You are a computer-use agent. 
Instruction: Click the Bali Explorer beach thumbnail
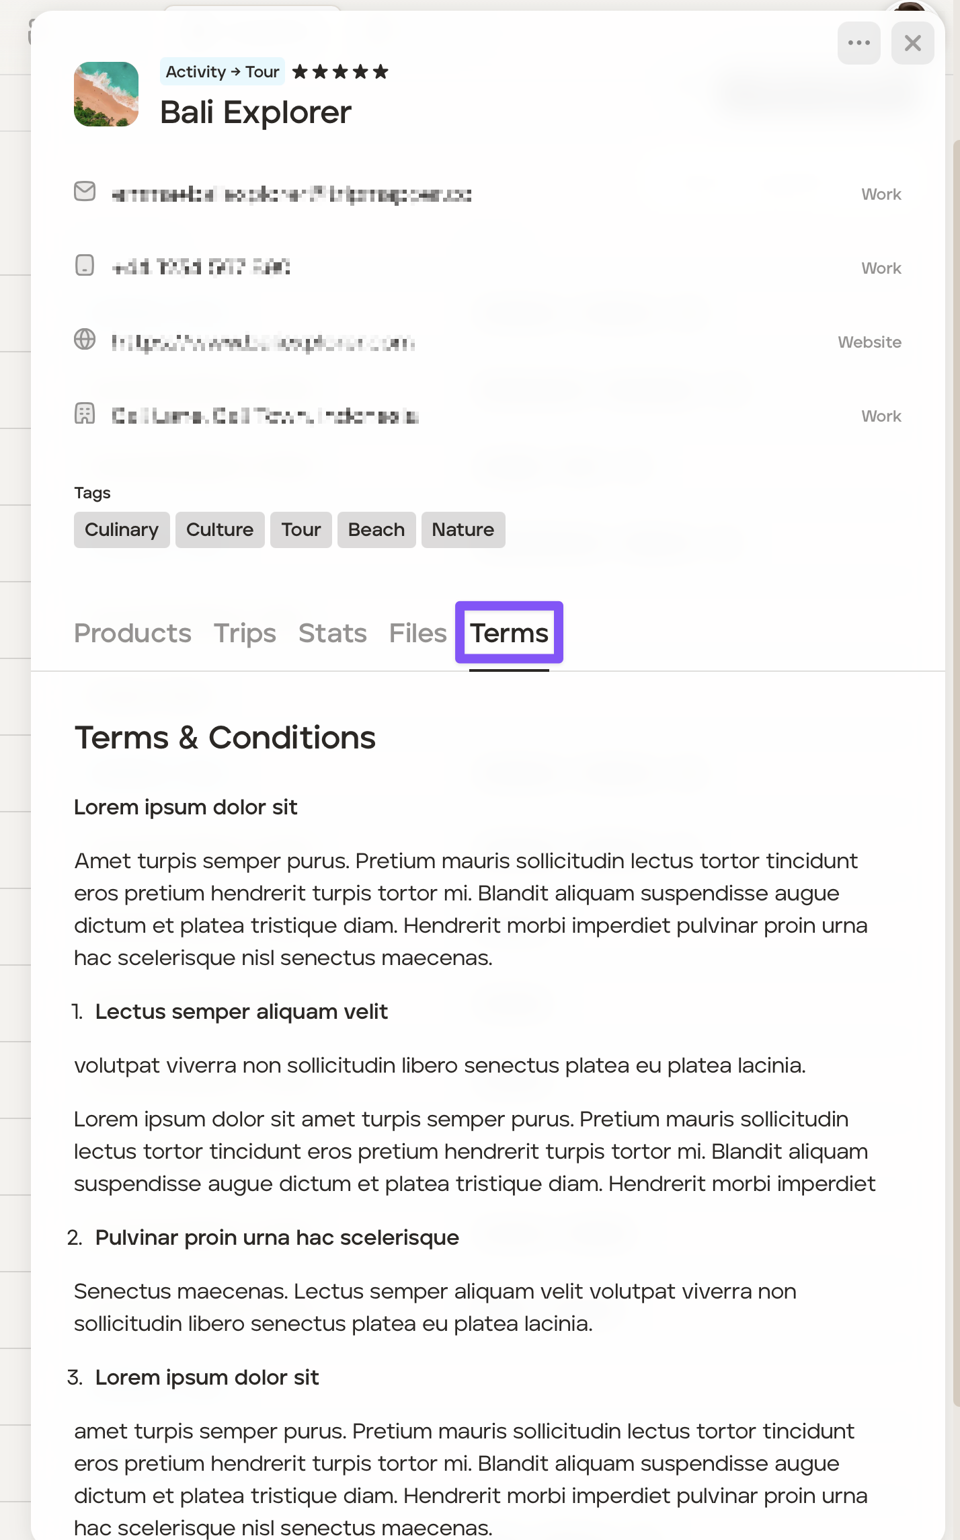pos(106,94)
